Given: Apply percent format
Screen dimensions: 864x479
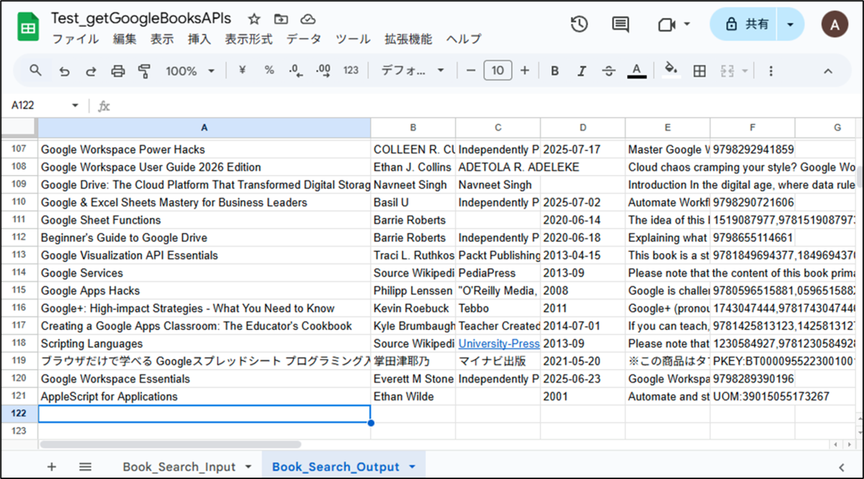Looking at the screenshot, I should [x=269, y=70].
